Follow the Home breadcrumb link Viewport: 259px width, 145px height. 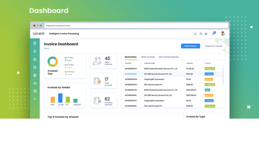(x=47, y=48)
